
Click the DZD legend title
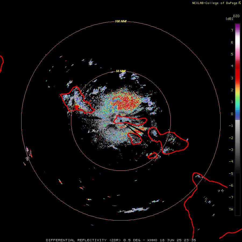[x=236, y=16]
